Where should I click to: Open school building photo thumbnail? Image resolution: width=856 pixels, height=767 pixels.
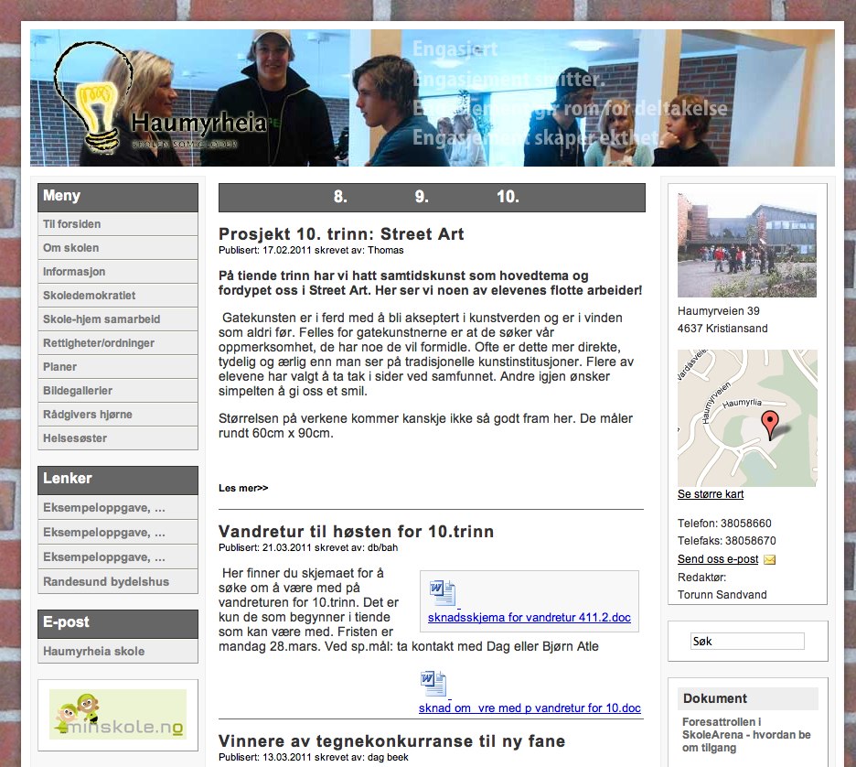pyautogui.click(x=747, y=244)
